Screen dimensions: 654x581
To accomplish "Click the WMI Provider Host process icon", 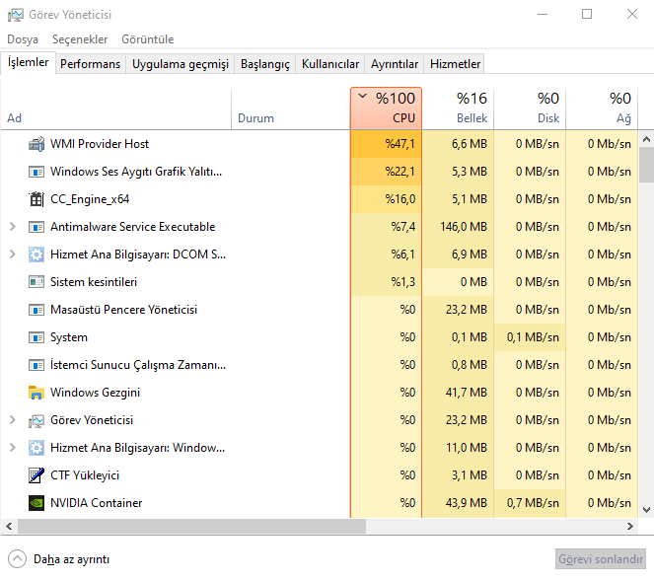I will [x=36, y=144].
